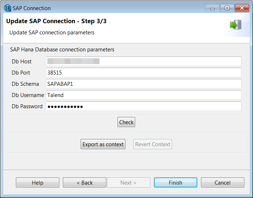This screenshot has height=198, width=253.
Task: Click into the Db Host field
Action: (143, 62)
